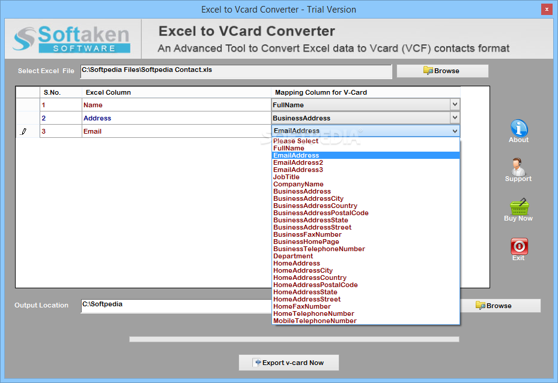This screenshot has height=383, width=558.
Task: Click Export v-card Now button
Action: (x=288, y=363)
